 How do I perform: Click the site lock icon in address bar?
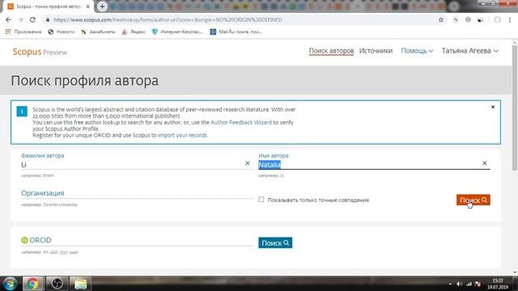click(x=48, y=19)
